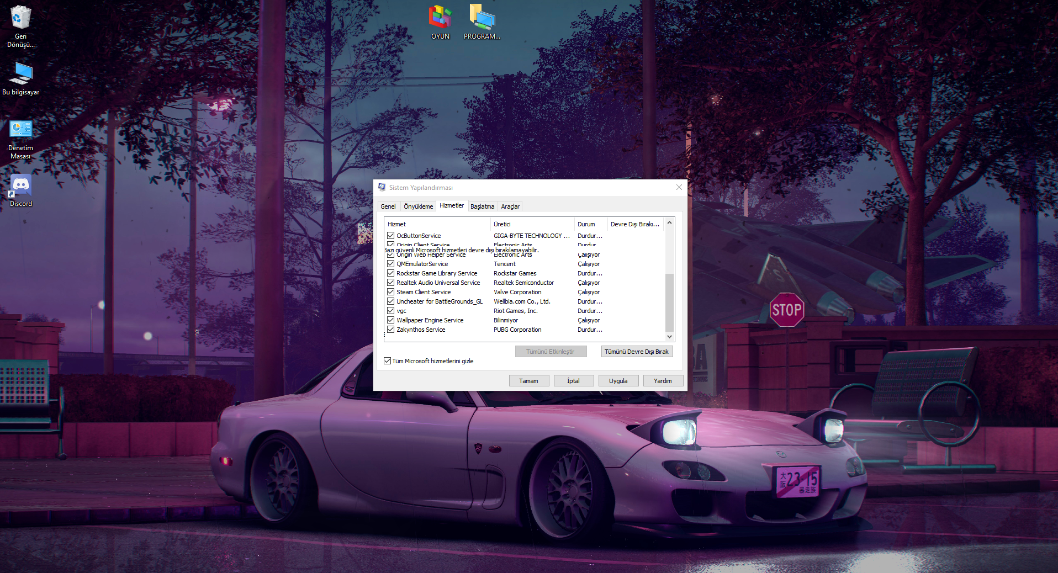Uncheck Steam Client Service

pyautogui.click(x=390, y=291)
